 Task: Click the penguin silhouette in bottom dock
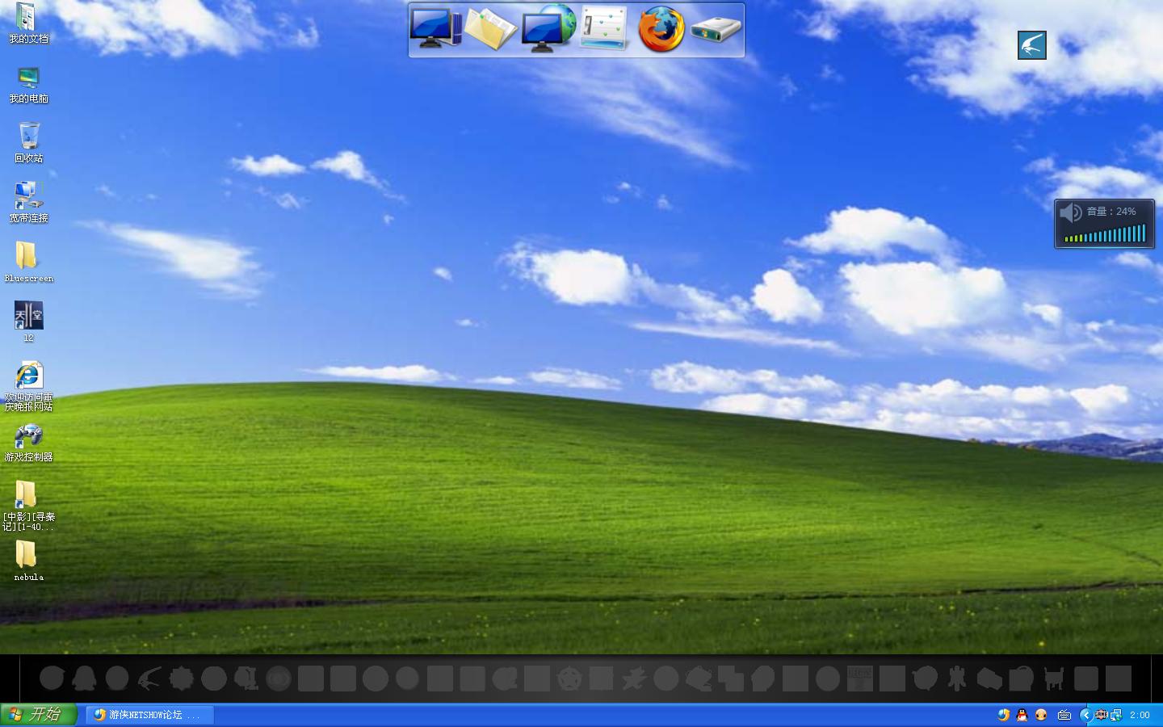tap(84, 679)
